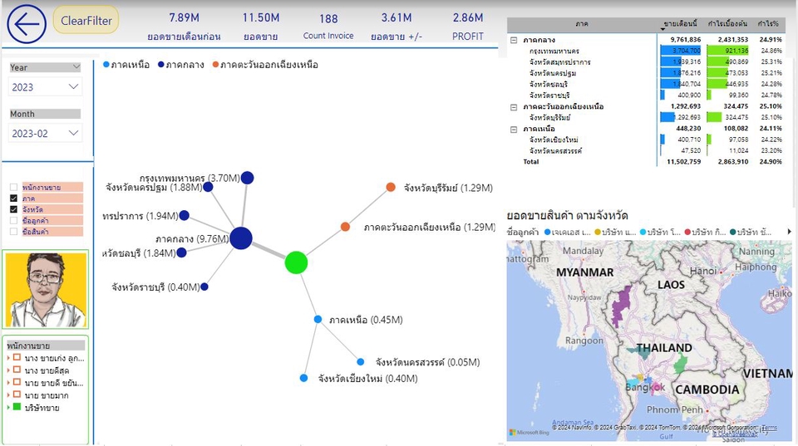The image size is (798, 446).
Task: Select the จังหวัดชลบุรี matrix row
Action: [x=647, y=85]
